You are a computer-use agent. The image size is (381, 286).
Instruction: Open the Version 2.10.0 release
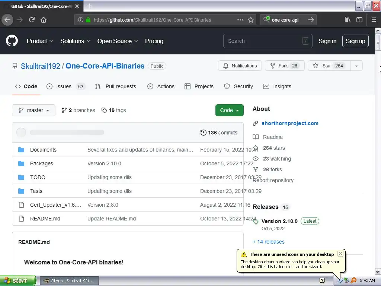click(279, 221)
